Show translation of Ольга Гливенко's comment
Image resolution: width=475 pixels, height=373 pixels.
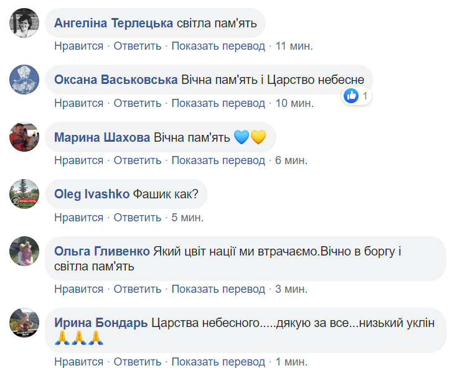(218, 289)
